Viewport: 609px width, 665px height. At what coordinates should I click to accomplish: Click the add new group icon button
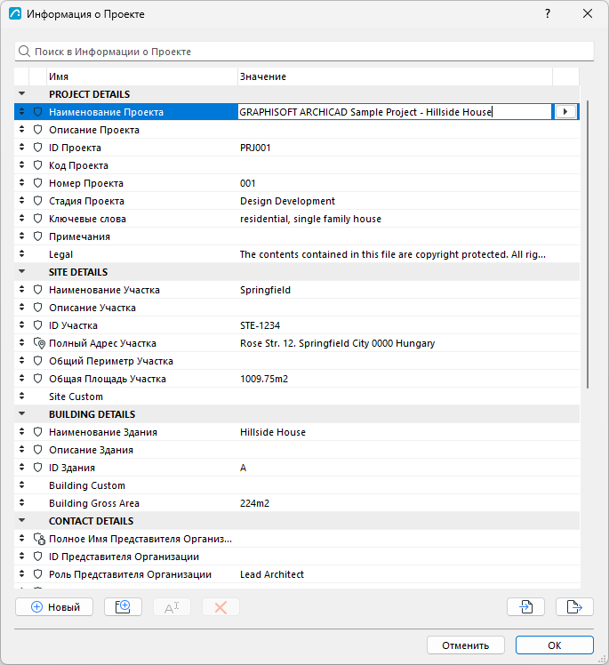123,607
